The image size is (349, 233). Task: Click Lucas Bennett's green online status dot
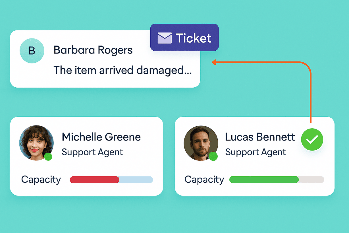coord(213,156)
